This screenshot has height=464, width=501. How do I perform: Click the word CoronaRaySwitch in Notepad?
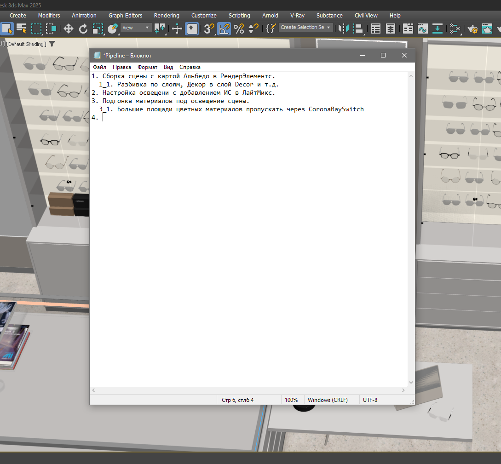[336, 109]
